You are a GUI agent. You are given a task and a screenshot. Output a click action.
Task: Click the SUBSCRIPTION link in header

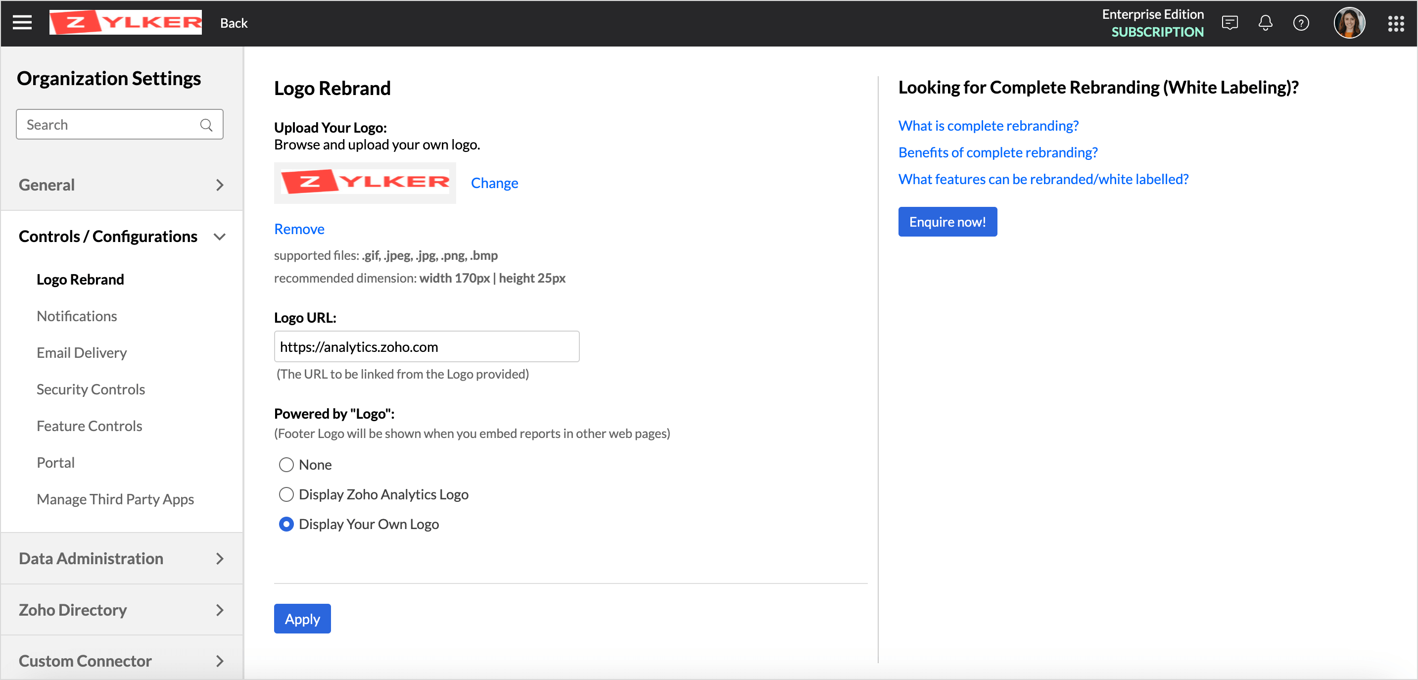click(x=1157, y=32)
